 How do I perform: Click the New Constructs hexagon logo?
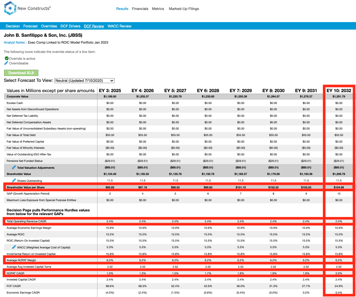[x=10, y=8]
